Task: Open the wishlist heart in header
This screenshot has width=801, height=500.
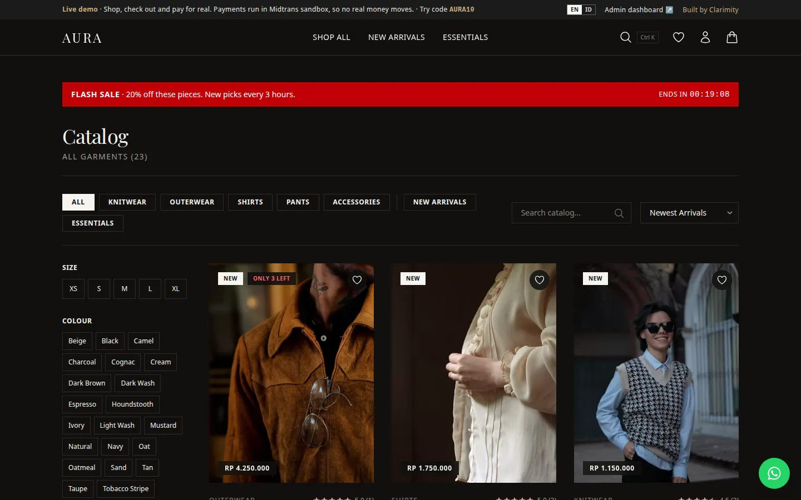Action: pos(679,37)
